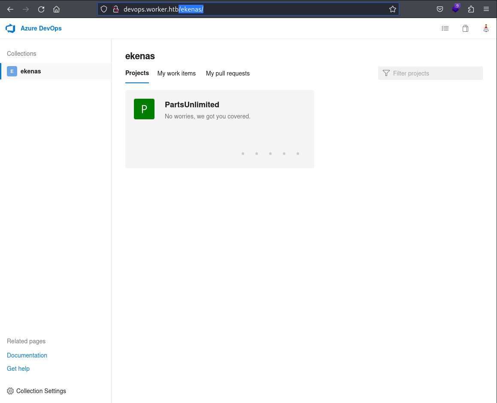Viewport: 497px width, 403px height.
Task: Open the browser home page
Action: (x=56, y=9)
